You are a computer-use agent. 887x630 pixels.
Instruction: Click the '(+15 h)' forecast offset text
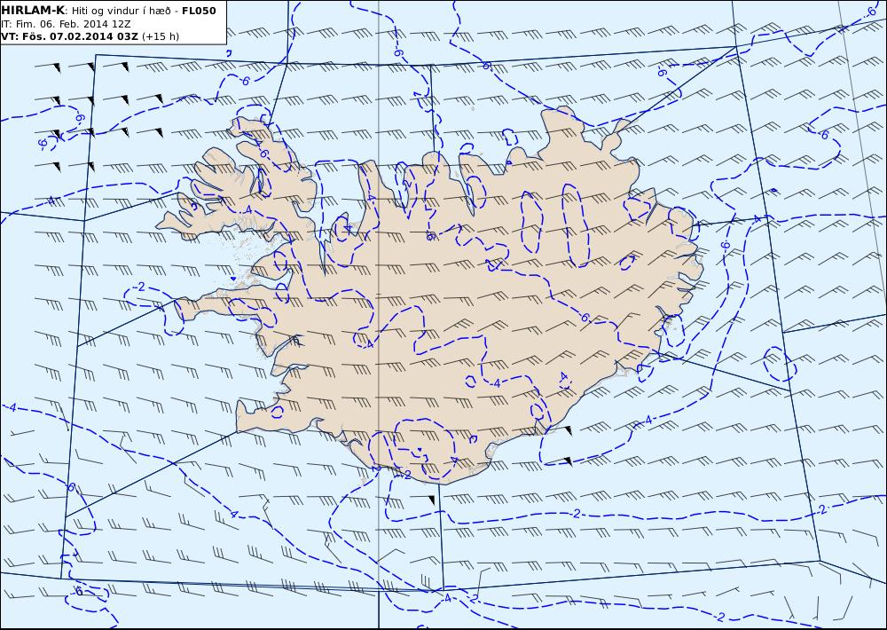pyautogui.click(x=161, y=36)
